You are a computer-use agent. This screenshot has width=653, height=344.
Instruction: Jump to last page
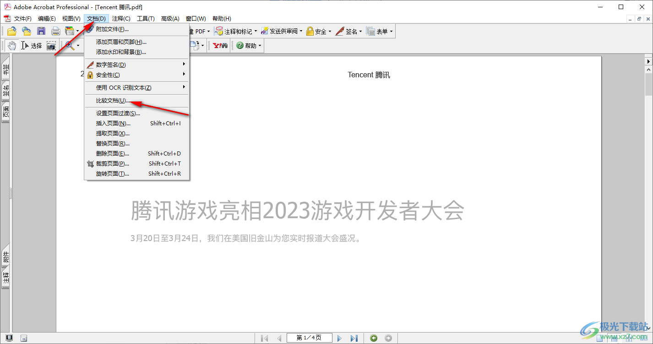tap(354, 338)
